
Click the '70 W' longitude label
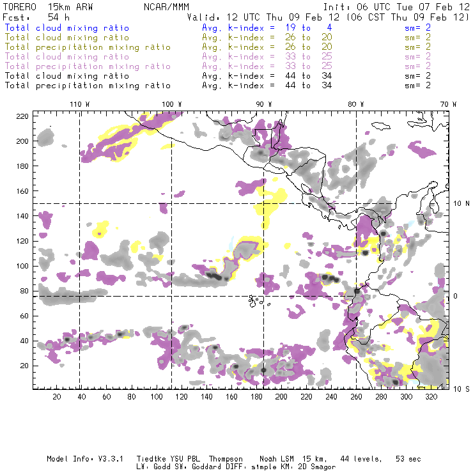(x=448, y=104)
